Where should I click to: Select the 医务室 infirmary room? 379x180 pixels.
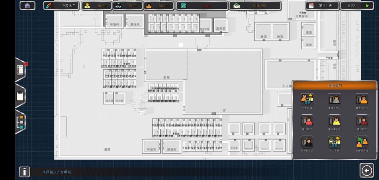point(221,25)
